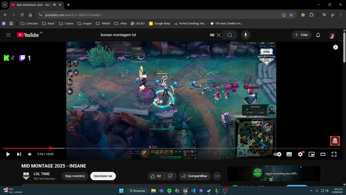Click the red progress scrubber handle
Image resolution: width=346 pixels, height=195 pixels.
click(51, 148)
